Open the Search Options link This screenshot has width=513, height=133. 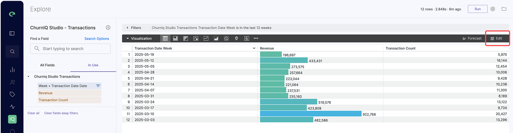tap(97, 39)
